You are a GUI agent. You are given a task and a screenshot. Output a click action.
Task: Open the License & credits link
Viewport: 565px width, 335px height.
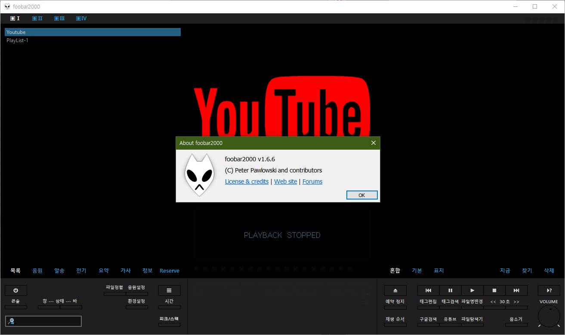point(247,181)
